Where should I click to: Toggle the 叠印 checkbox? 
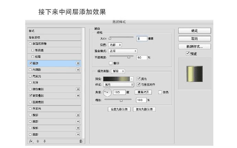[111, 63]
